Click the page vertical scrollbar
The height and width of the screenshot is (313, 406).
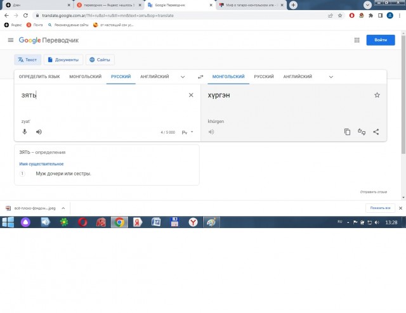point(403,94)
